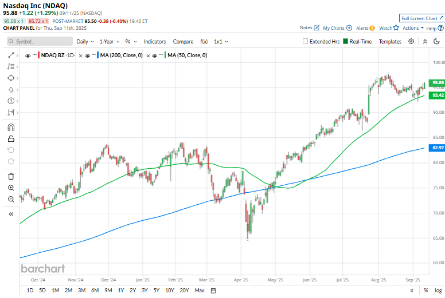Toggle visibility of MA 50 indicator
This screenshot has width=445, height=298.
pyautogui.click(x=154, y=55)
